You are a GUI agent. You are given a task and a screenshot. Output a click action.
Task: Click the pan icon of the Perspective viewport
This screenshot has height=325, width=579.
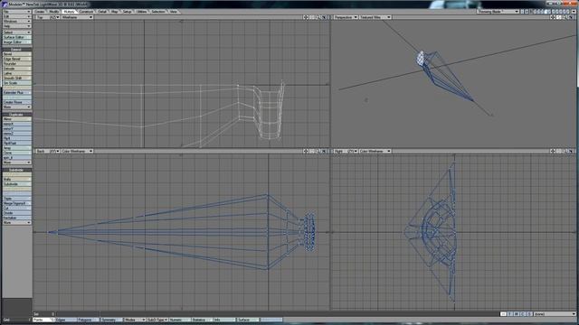pos(553,17)
